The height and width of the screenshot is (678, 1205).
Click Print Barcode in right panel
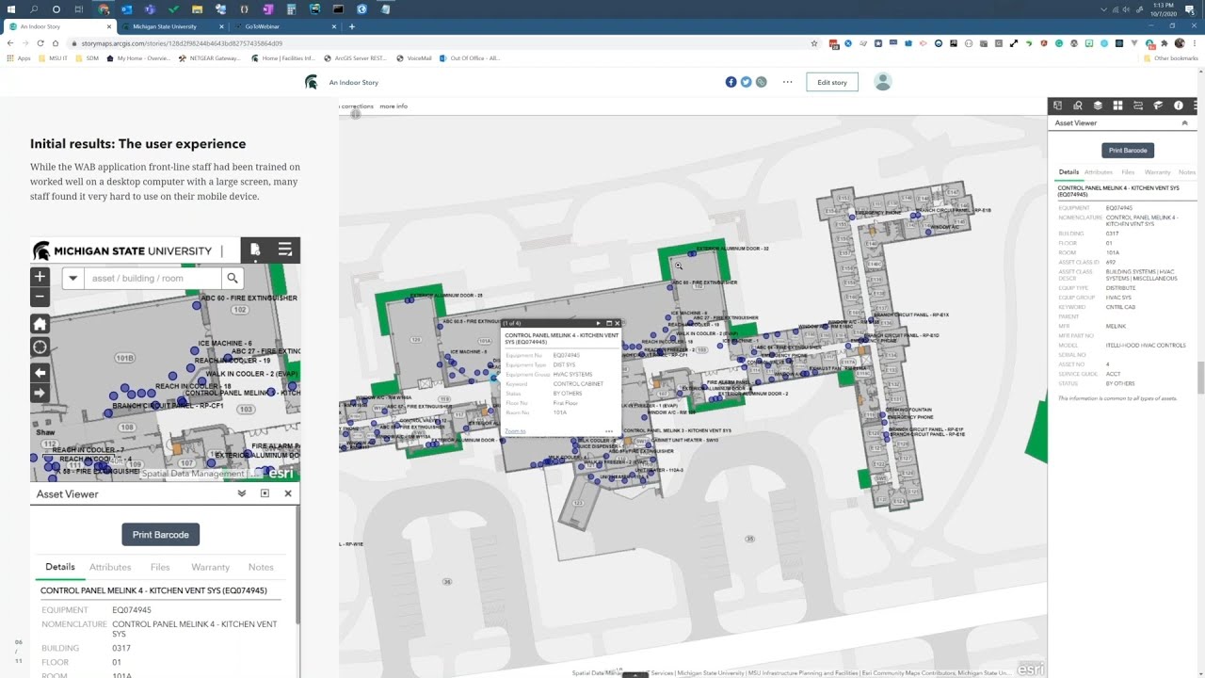[x=1128, y=151]
